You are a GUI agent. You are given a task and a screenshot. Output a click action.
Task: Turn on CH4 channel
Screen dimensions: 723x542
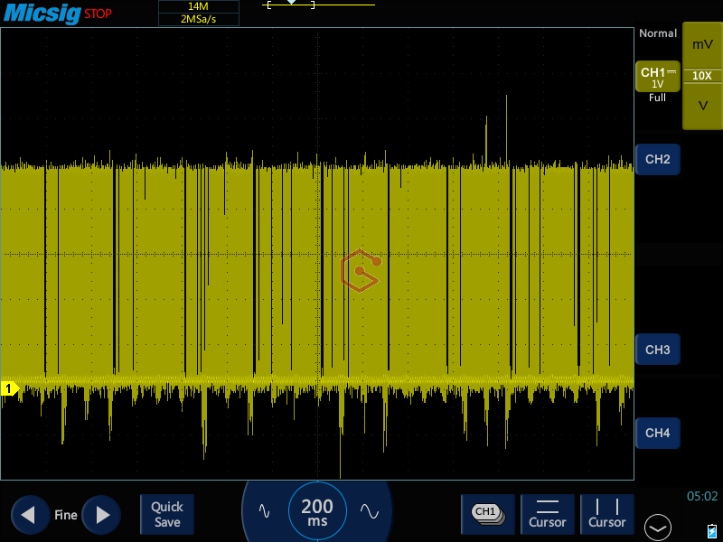(x=658, y=433)
